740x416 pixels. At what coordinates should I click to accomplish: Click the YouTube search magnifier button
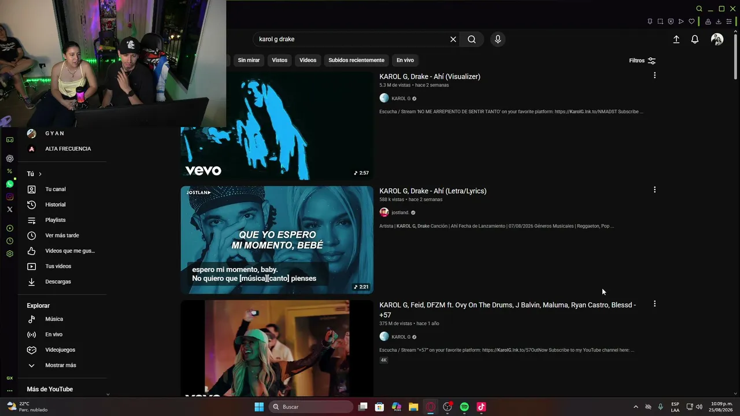coord(472,39)
